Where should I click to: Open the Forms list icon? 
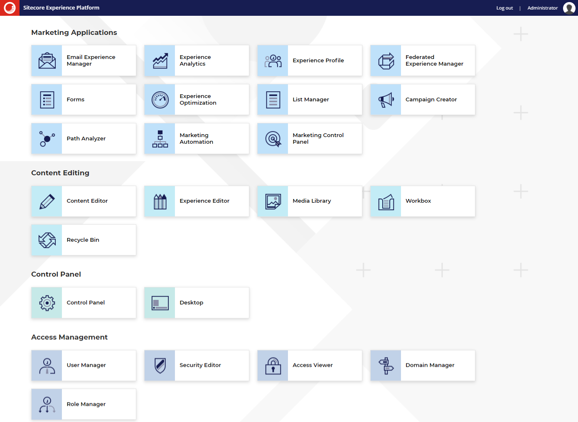click(47, 100)
